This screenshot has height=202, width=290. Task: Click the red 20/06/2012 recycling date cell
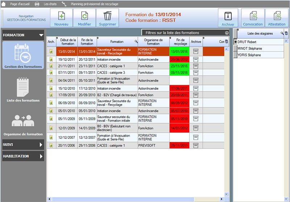tap(179, 60)
